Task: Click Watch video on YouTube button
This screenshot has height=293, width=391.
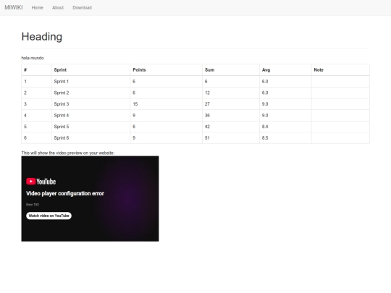Action: pos(49,216)
